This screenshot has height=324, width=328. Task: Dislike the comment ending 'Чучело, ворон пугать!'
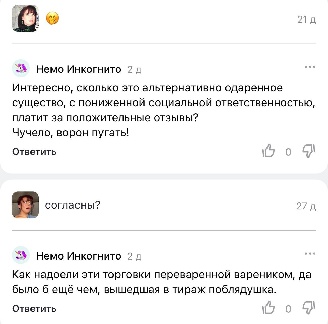point(309,151)
